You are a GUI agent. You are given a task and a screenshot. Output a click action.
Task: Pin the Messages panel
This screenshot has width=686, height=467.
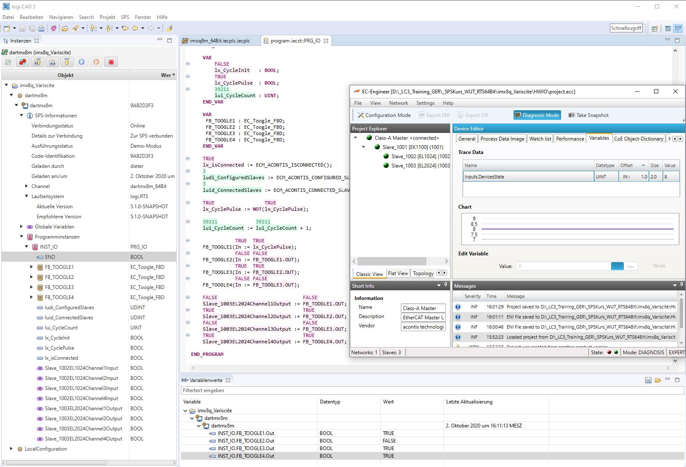[682, 285]
